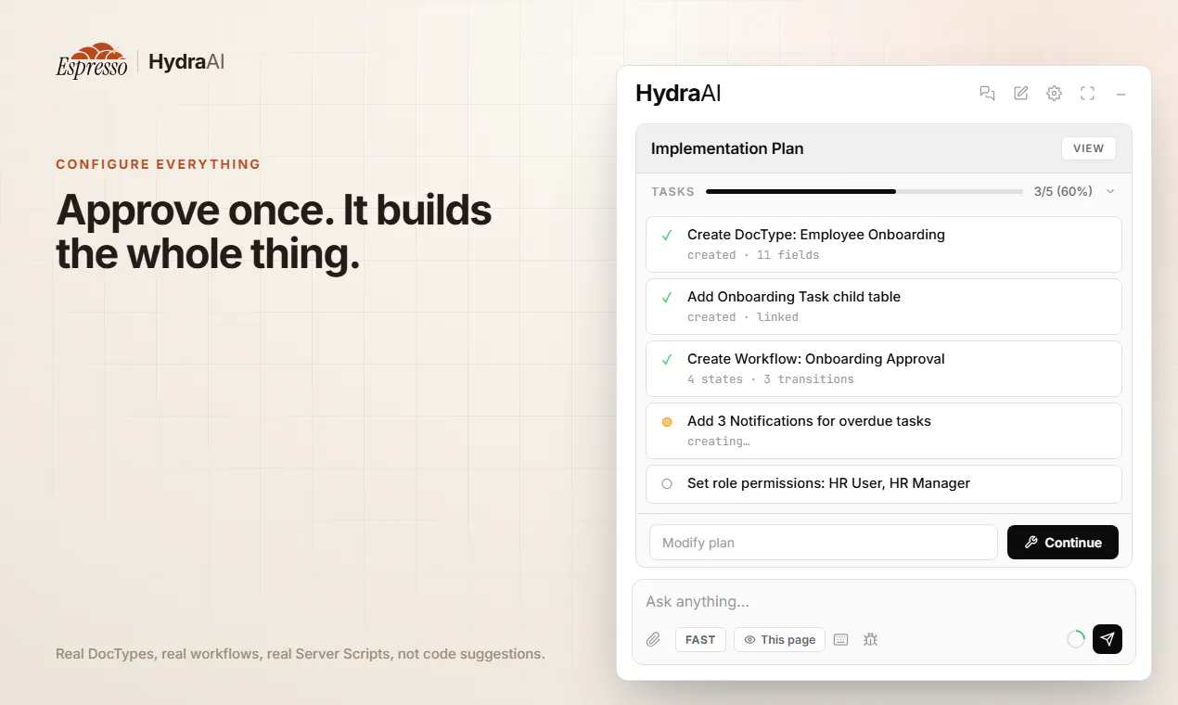Click the bug debug icon

(x=870, y=639)
